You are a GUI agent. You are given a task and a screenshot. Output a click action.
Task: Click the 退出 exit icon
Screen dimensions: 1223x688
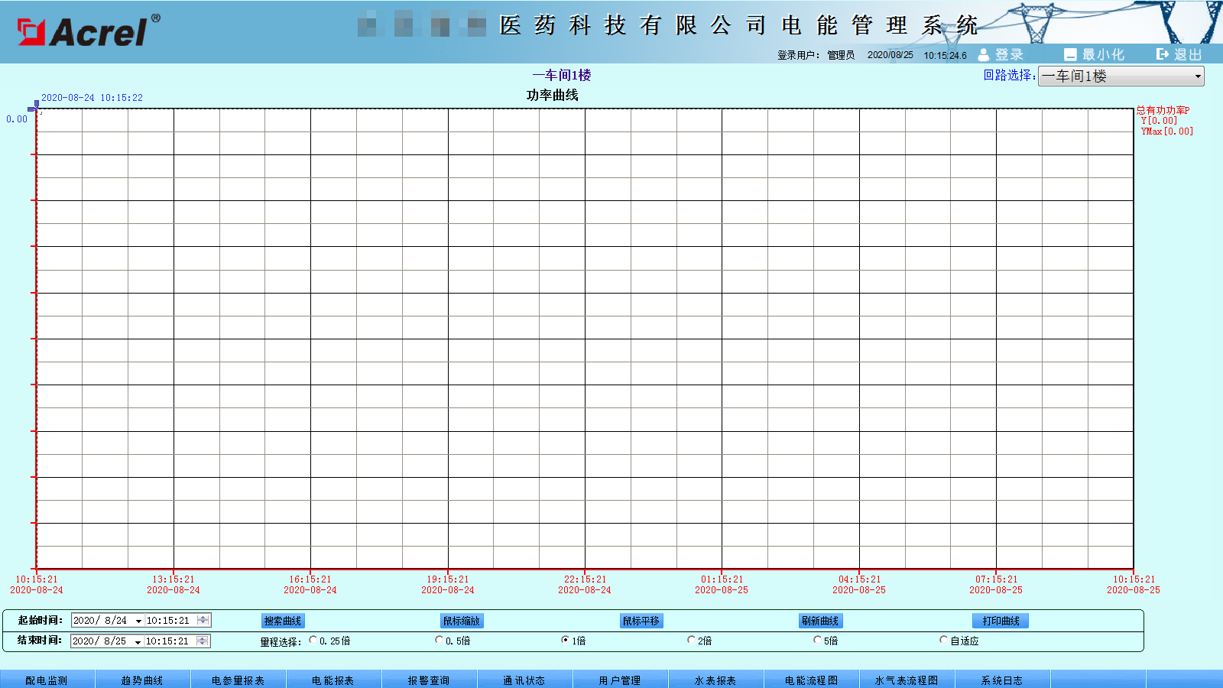[x=1163, y=54]
